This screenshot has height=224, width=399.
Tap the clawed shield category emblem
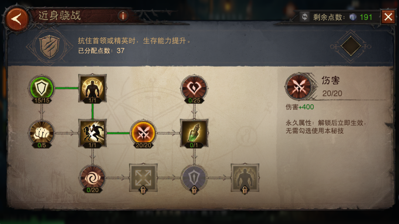pos(50,46)
